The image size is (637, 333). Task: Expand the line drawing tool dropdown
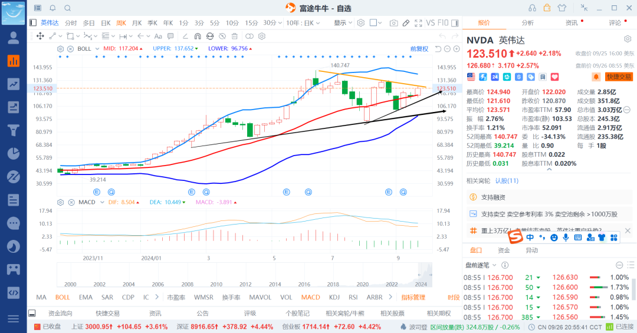pyautogui.click(x=60, y=36)
